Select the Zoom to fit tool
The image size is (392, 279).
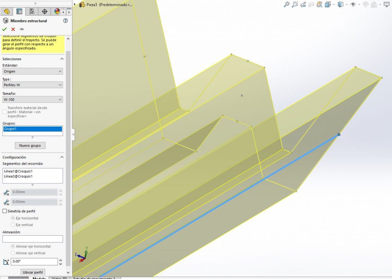click(286, 5)
